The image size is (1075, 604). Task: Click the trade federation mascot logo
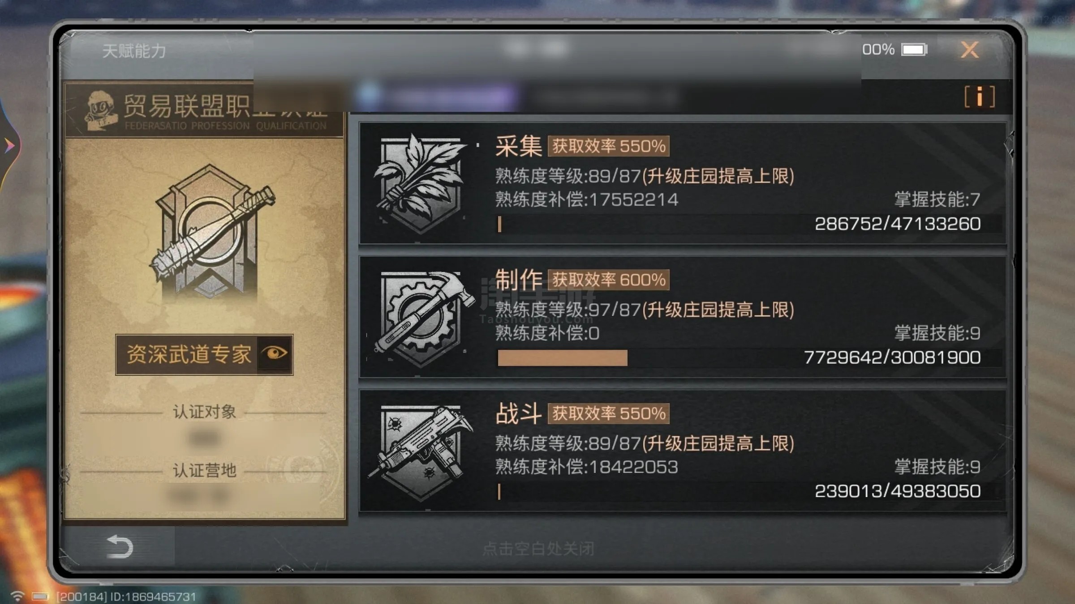tap(100, 111)
